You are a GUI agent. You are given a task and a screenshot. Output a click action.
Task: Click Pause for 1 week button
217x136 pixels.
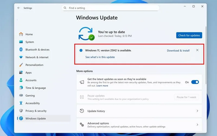[x=186, y=97]
